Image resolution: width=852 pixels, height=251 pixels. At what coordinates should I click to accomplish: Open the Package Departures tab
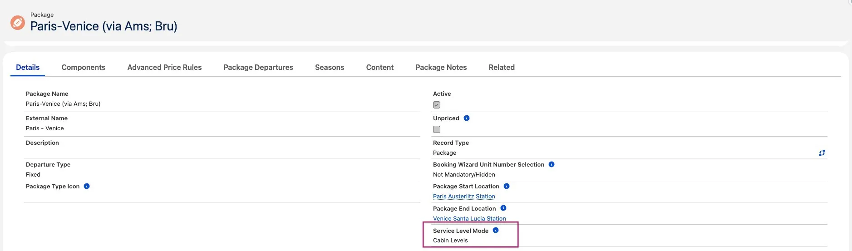[x=258, y=67]
